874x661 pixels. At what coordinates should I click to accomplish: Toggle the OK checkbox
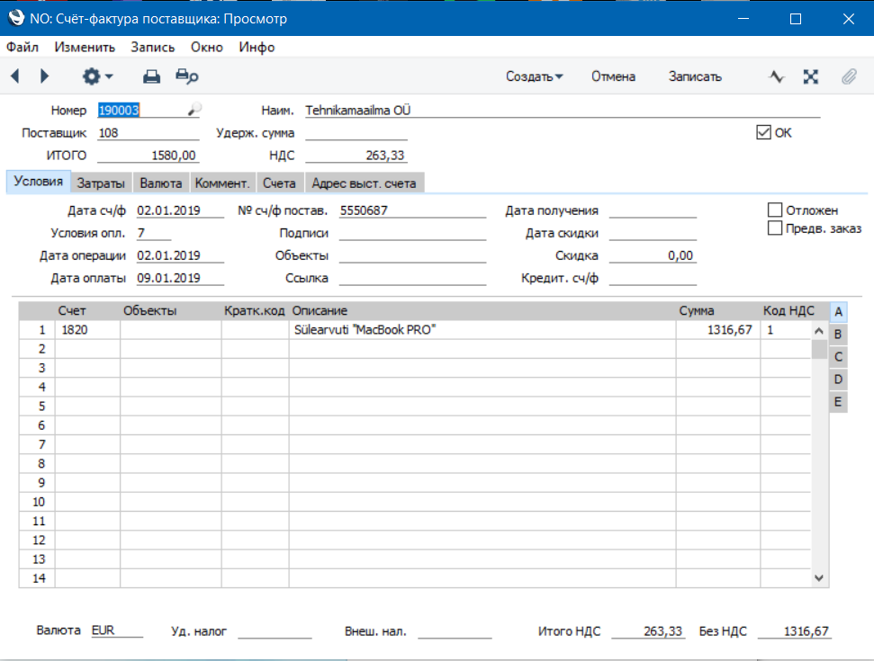764,133
